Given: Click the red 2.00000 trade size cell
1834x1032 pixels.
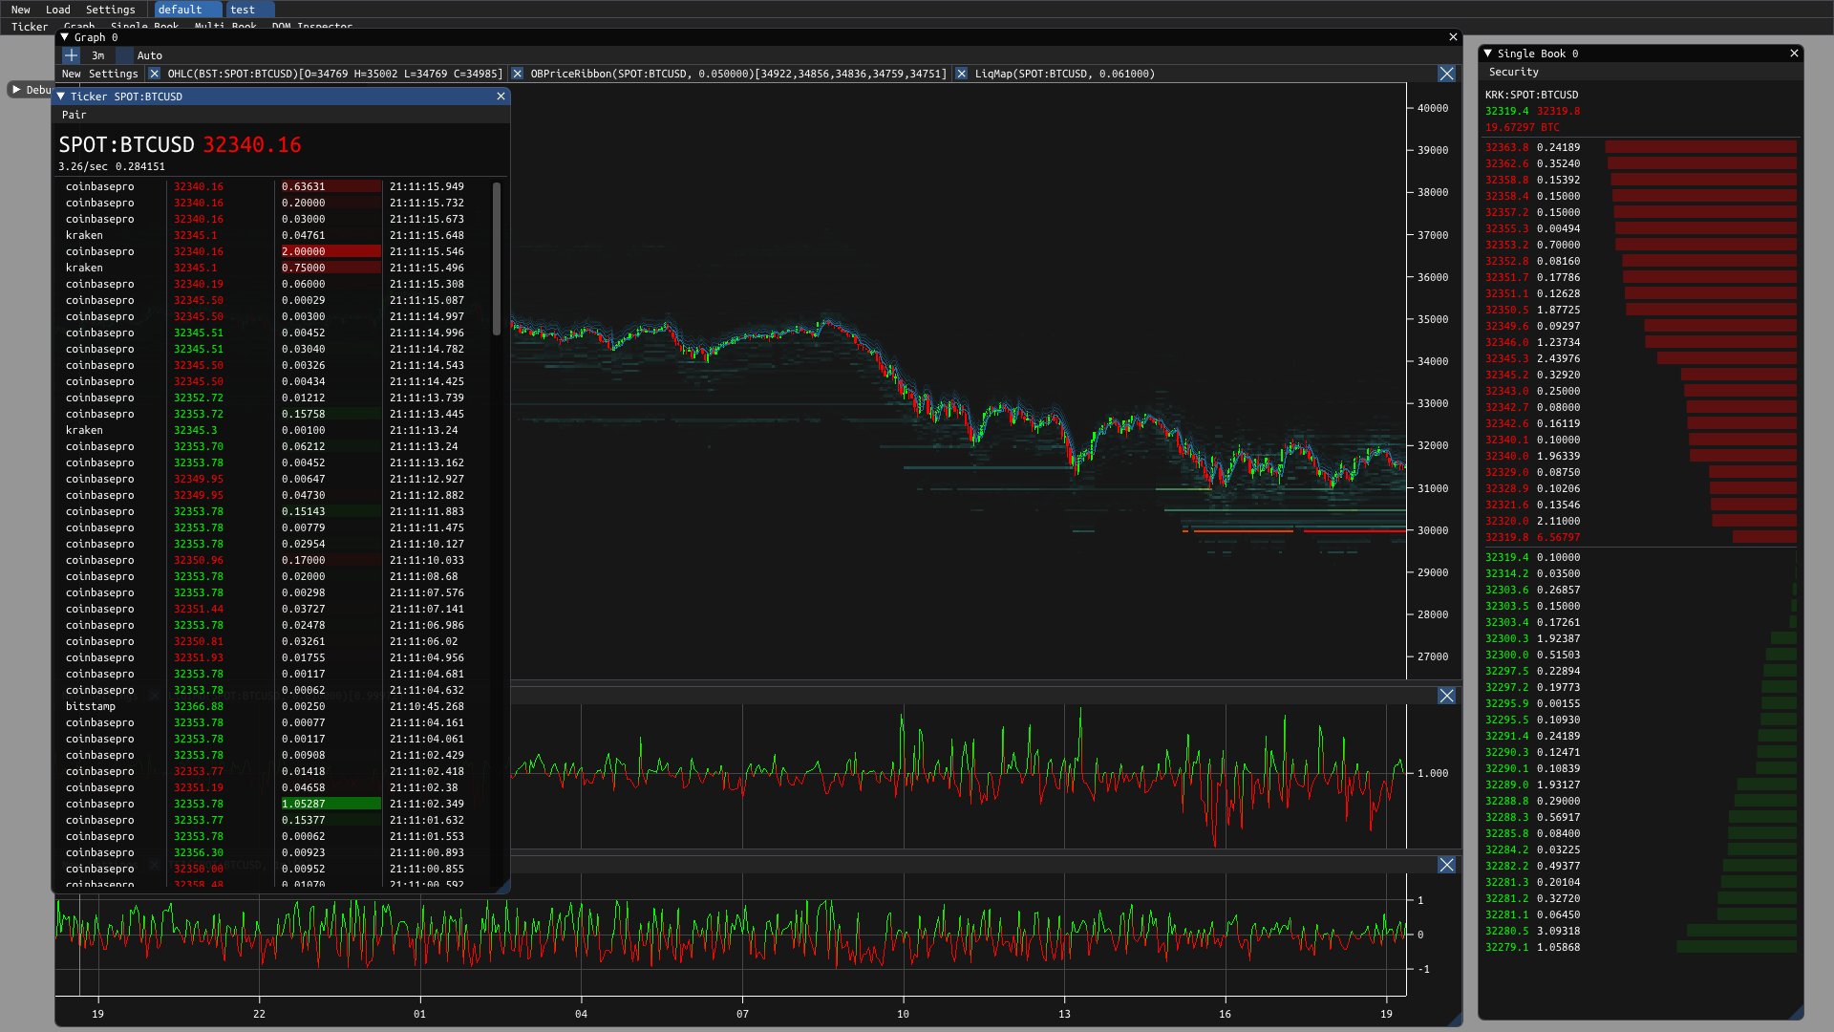Looking at the screenshot, I should (331, 251).
